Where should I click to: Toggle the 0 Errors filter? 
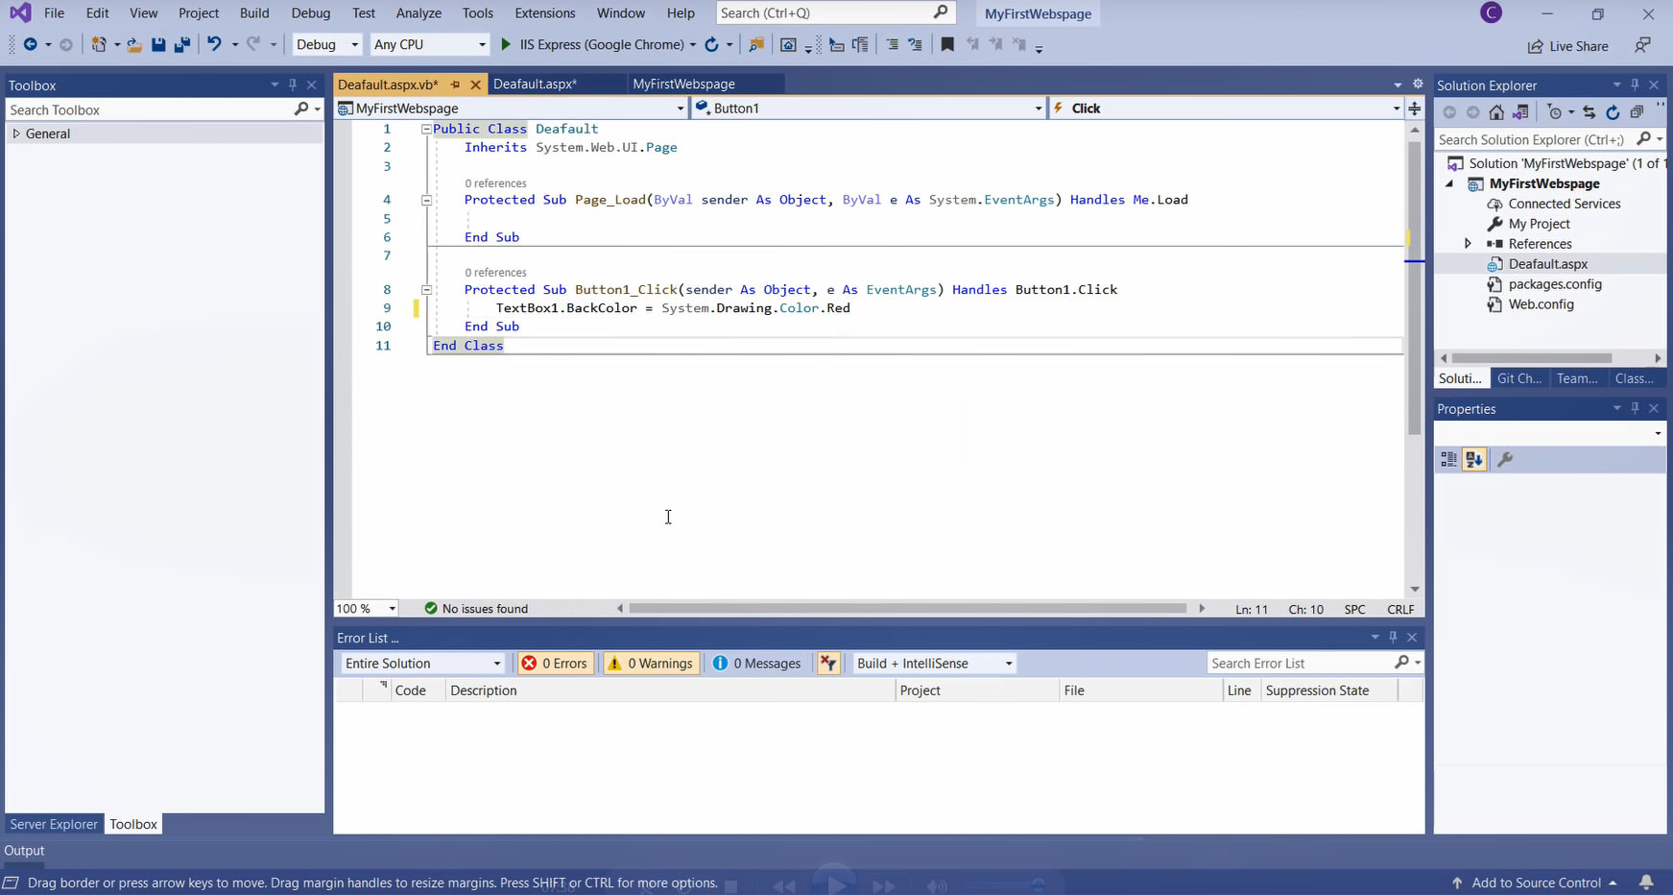556,664
